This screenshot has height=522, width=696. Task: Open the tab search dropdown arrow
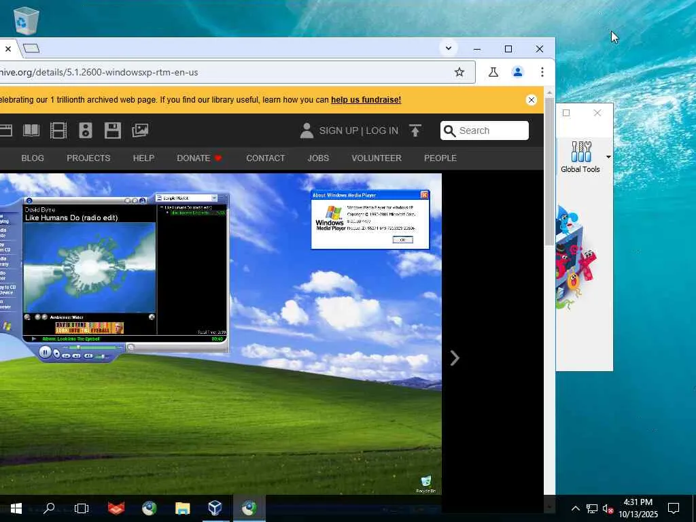coord(449,48)
